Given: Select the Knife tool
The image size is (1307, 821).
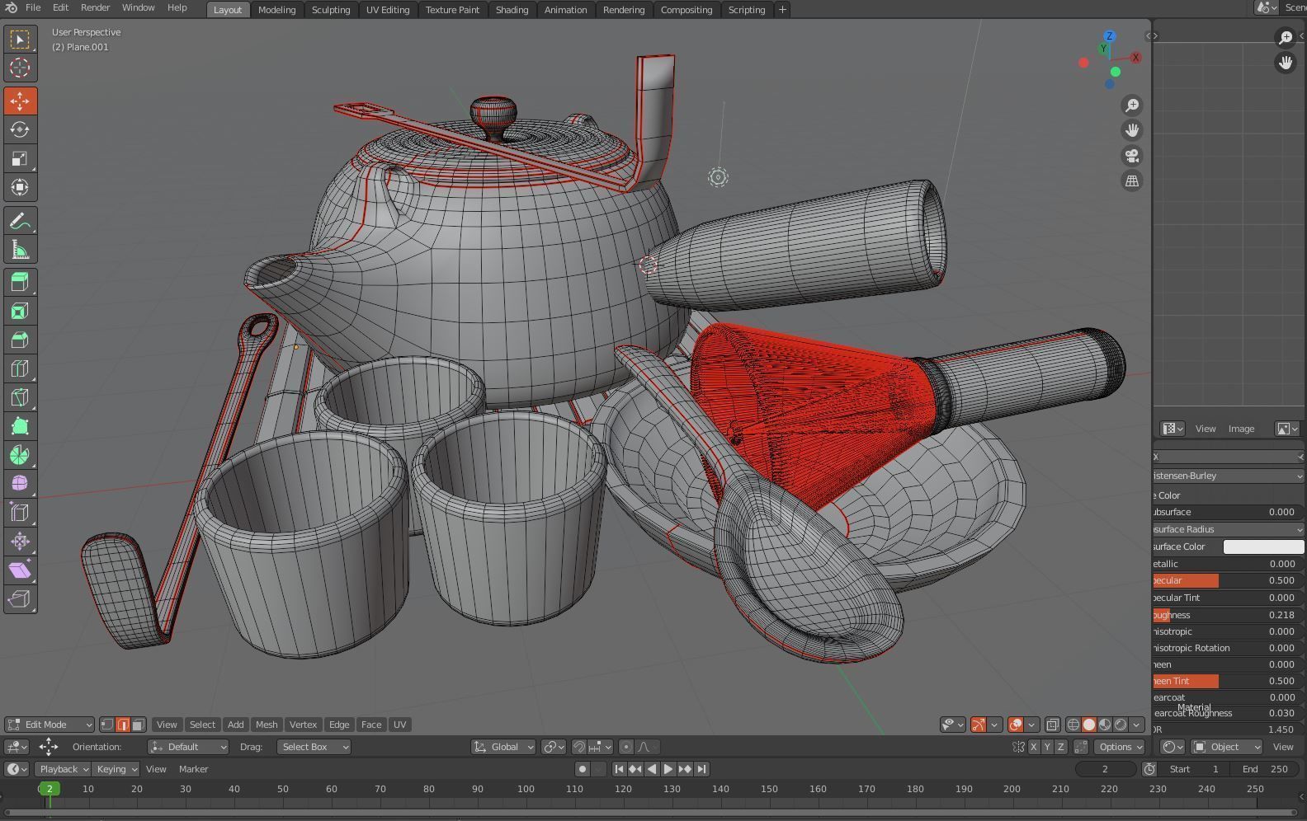Looking at the screenshot, I should [x=20, y=397].
